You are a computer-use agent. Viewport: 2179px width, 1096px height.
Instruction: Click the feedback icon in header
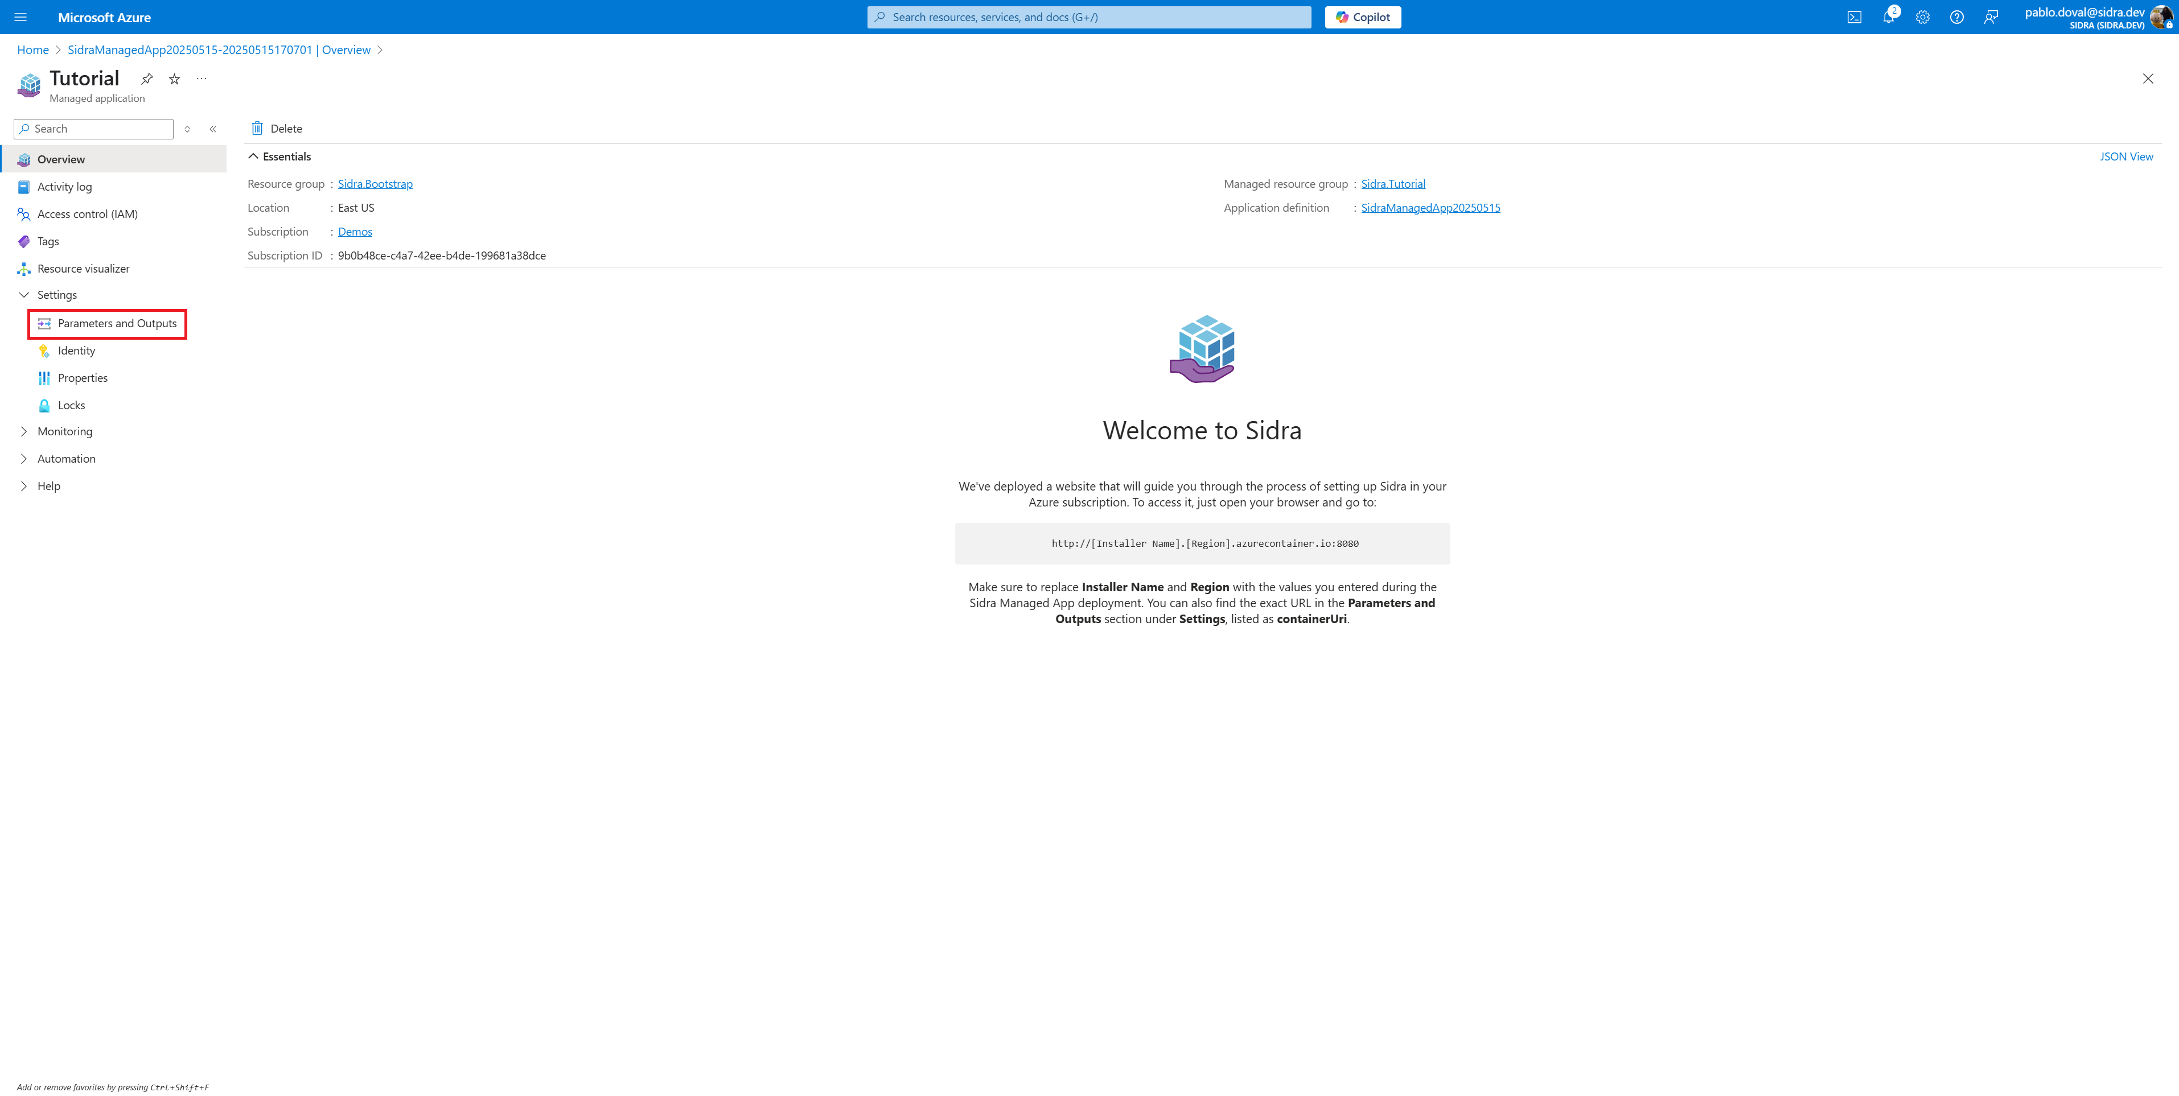(x=1991, y=17)
